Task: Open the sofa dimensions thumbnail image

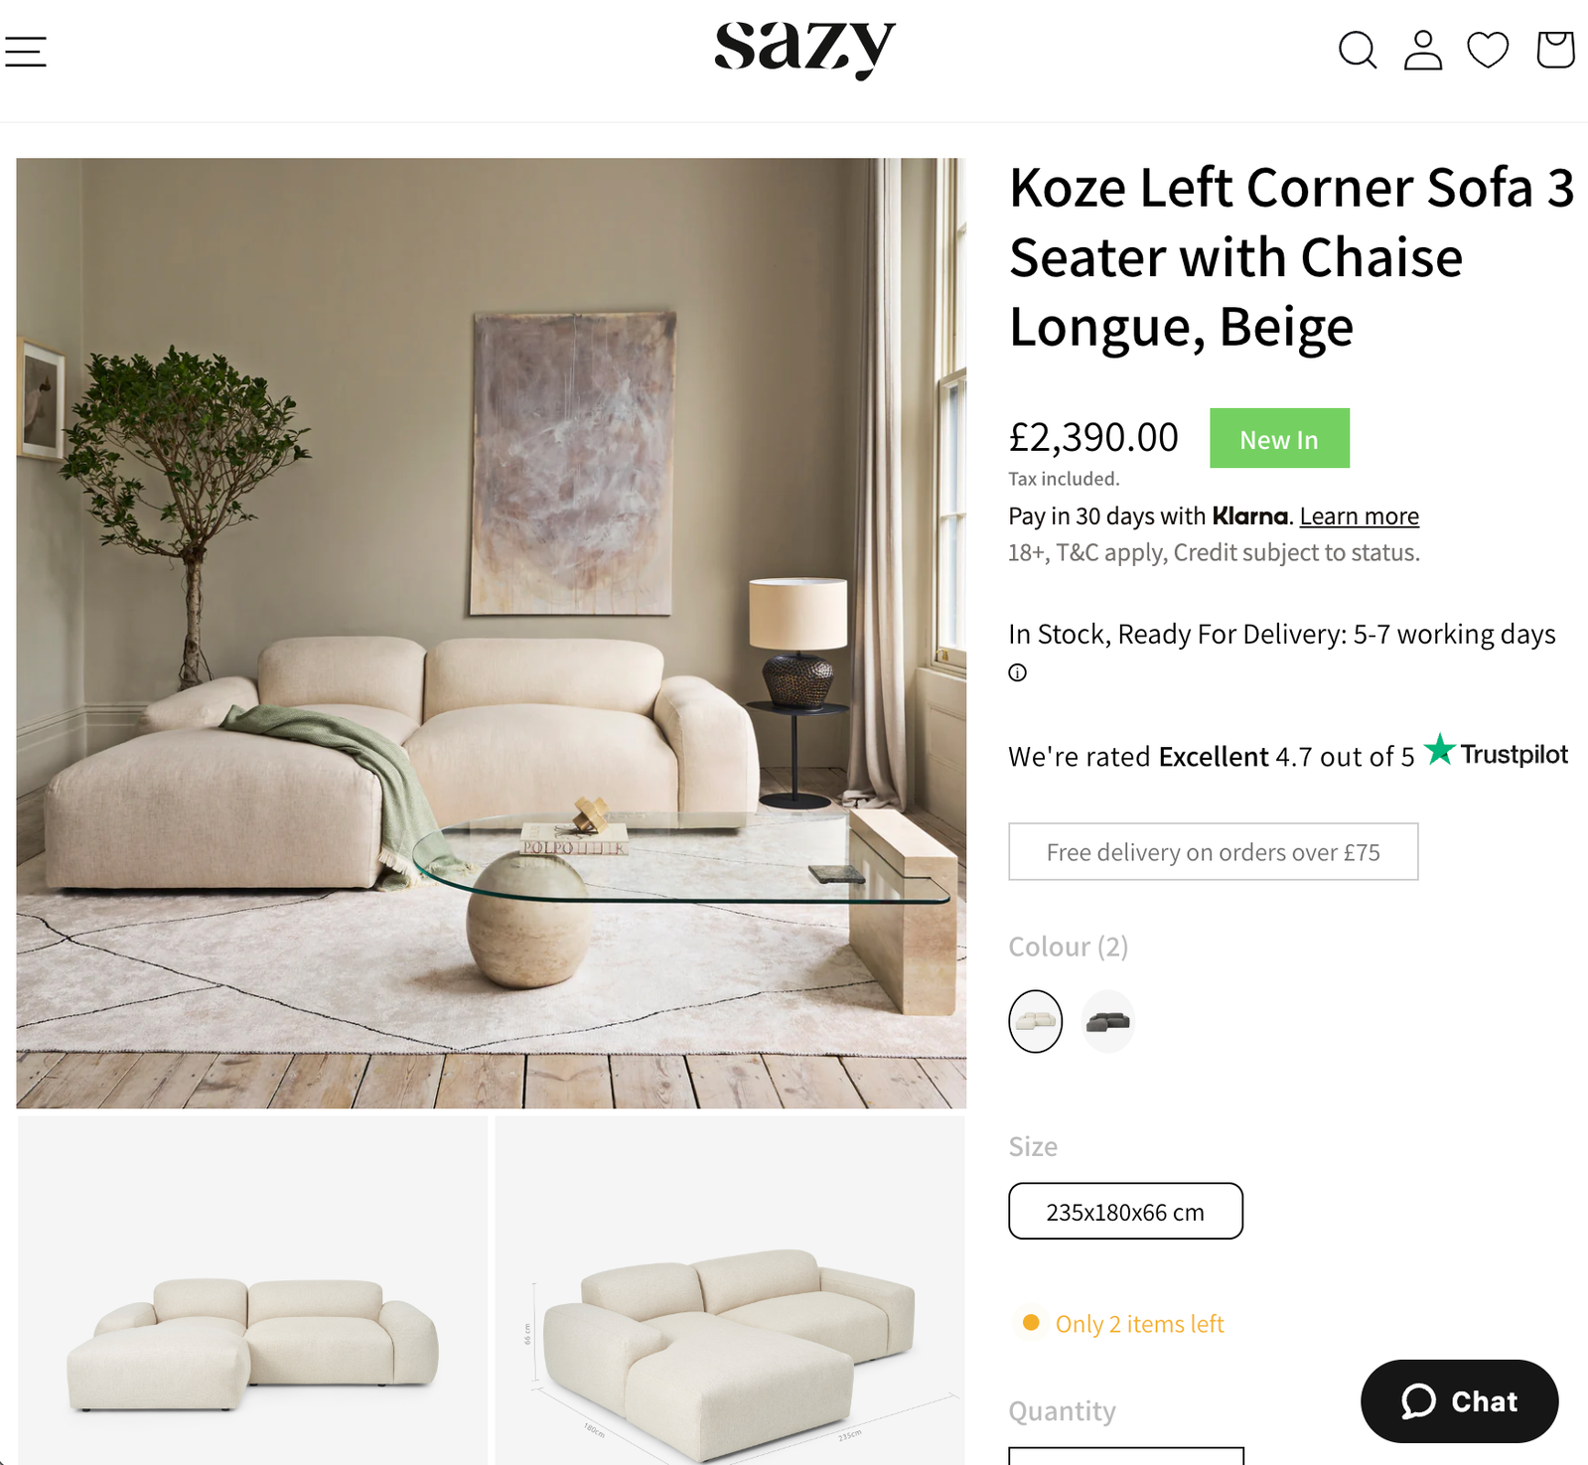Action: click(730, 1289)
